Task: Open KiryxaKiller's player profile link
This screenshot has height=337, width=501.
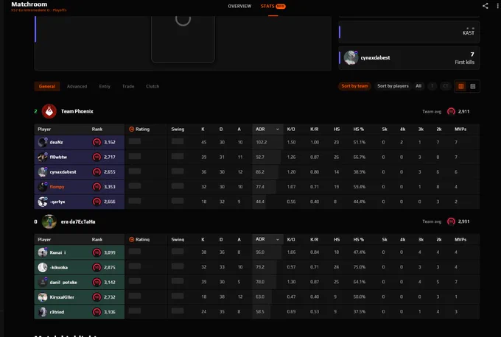Action: pyautogui.click(x=62, y=297)
